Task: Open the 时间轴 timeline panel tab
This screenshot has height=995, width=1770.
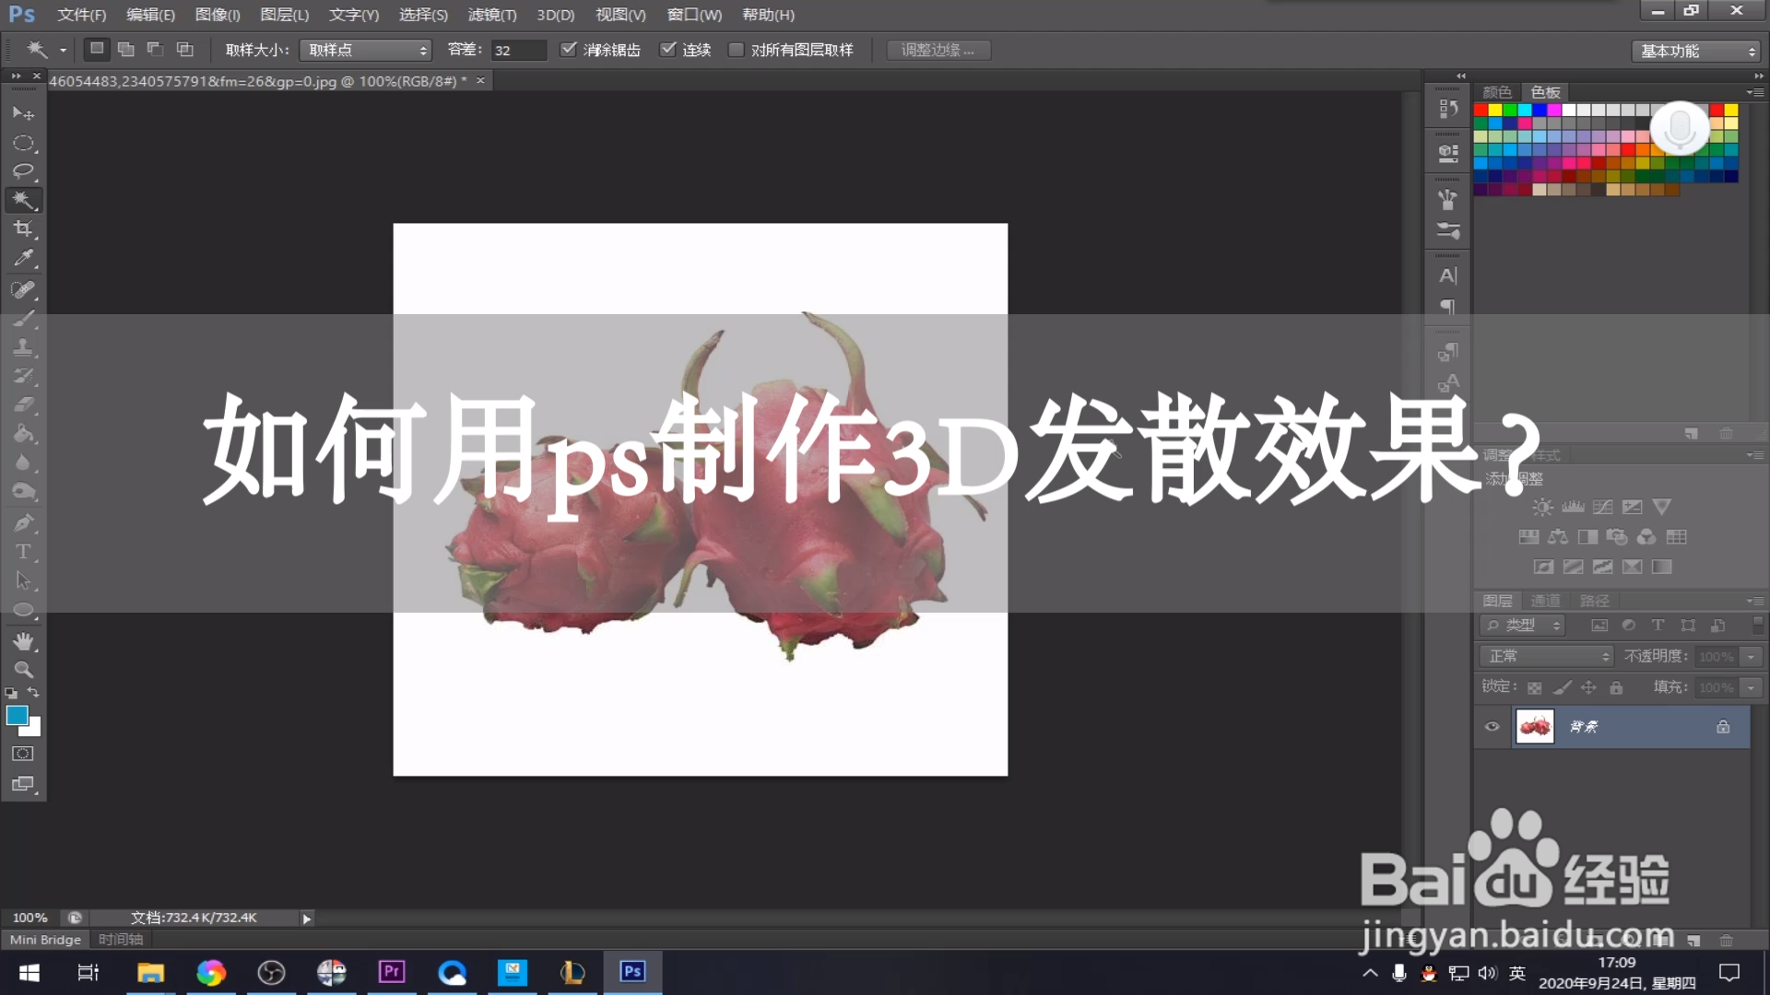Action: click(121, 940)
